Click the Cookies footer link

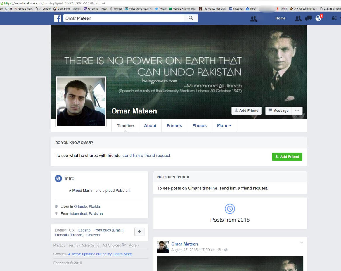pyautogui.click(x=60, y=254)
